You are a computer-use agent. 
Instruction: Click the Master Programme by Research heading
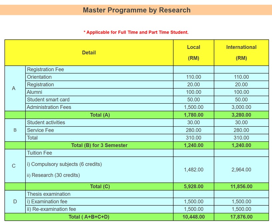tap(137, 10)
